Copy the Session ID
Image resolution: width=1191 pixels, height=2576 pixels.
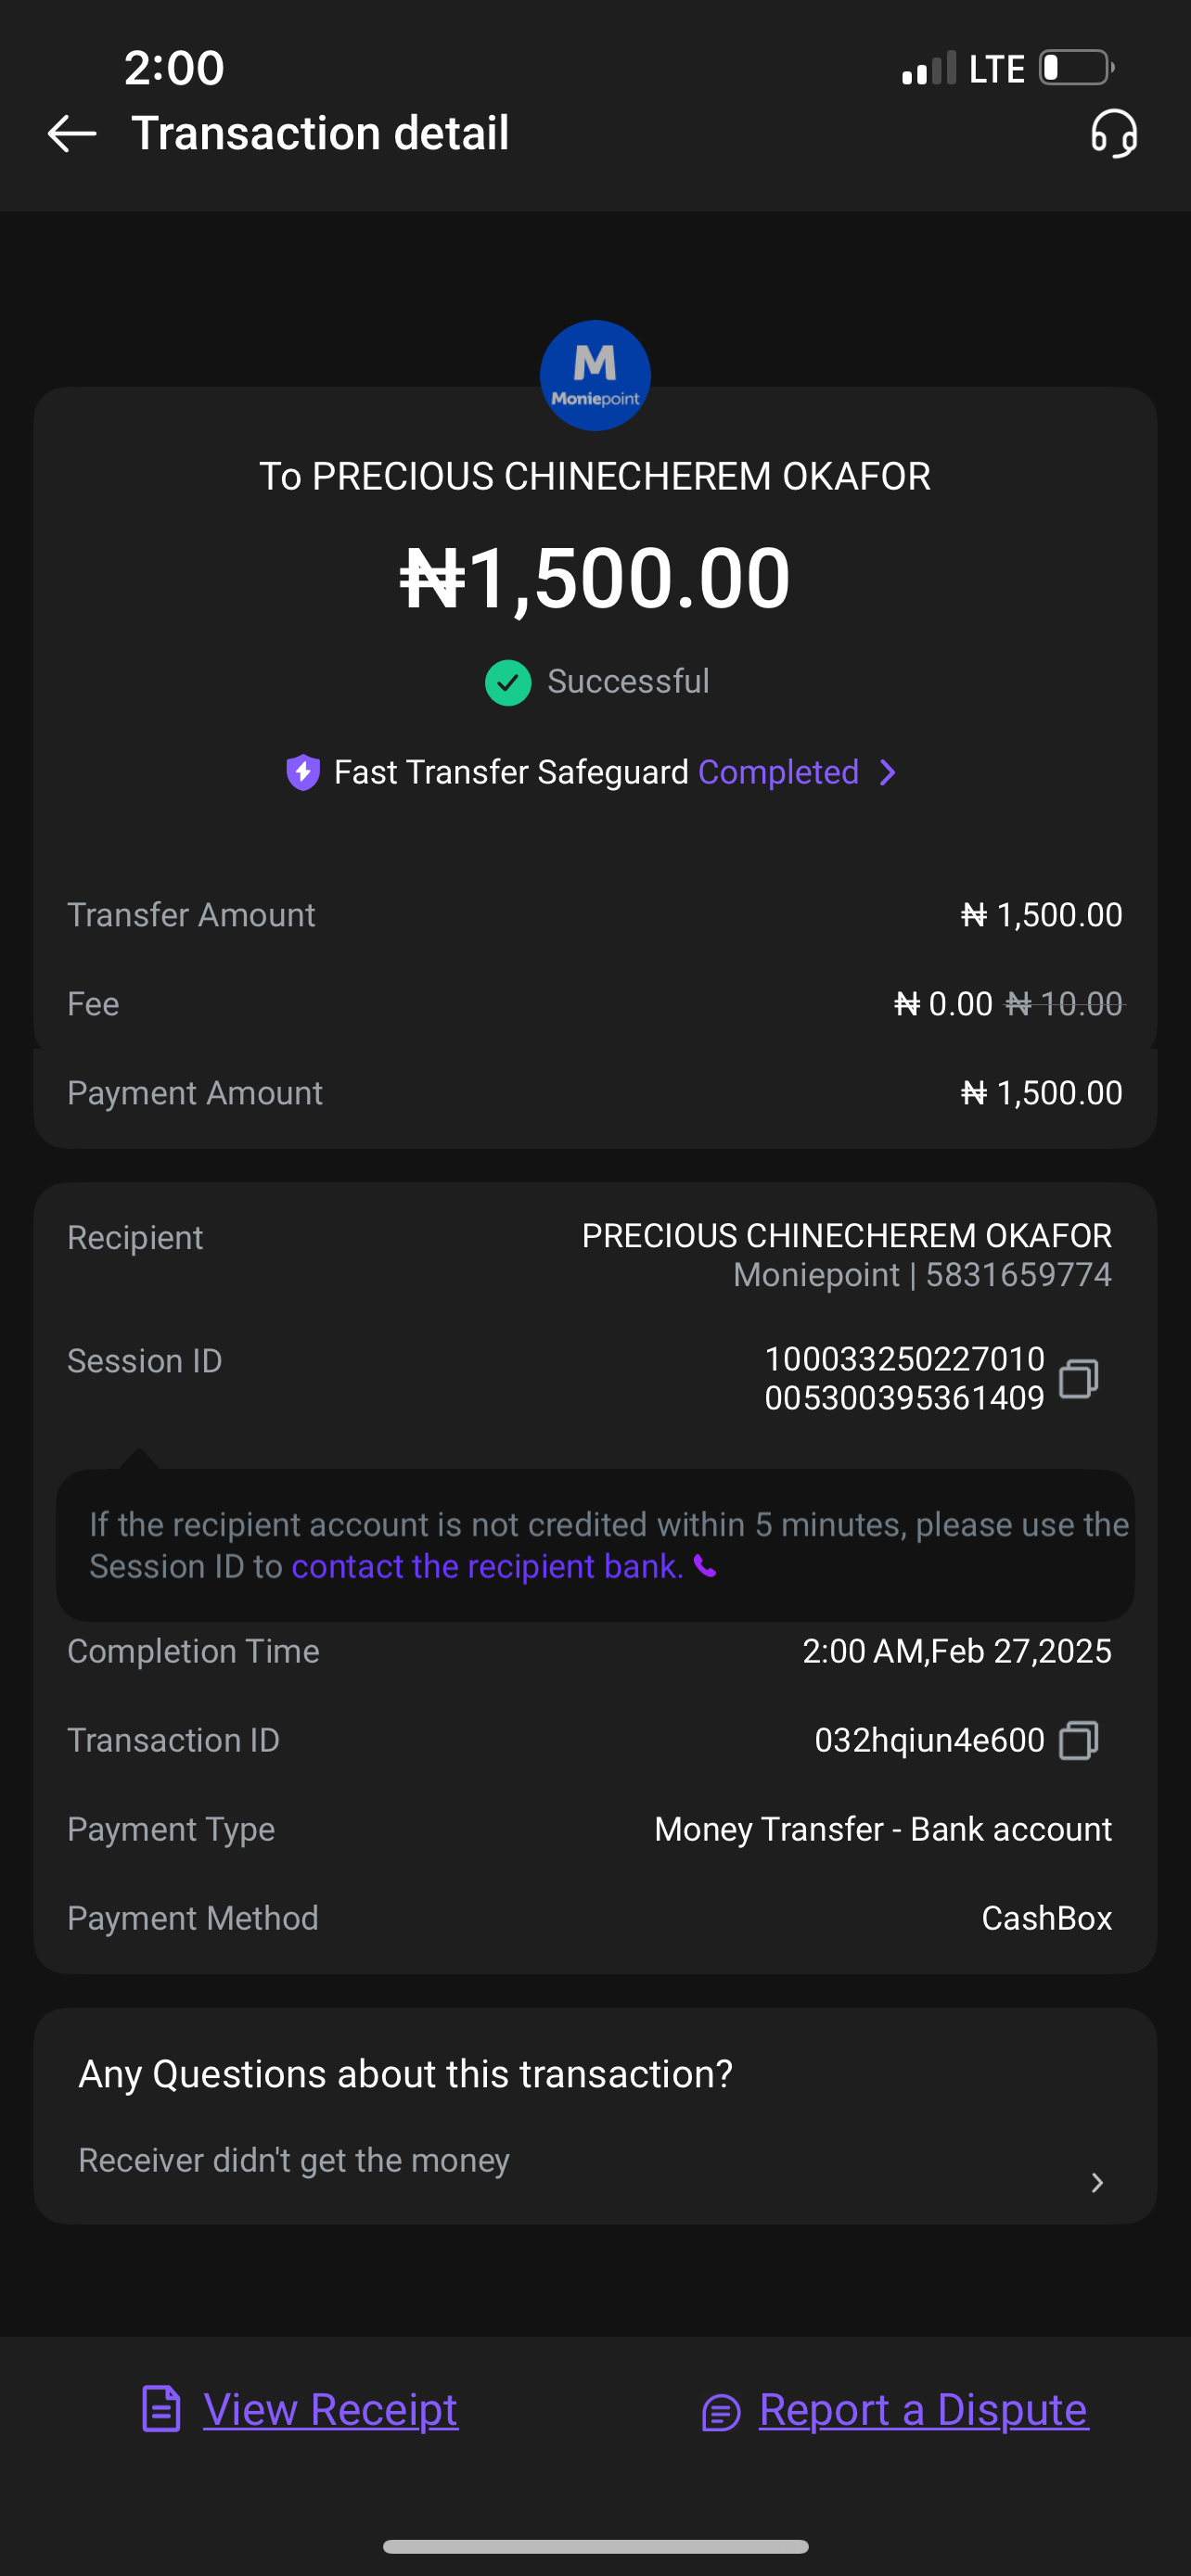(x=1078, y=1378)
